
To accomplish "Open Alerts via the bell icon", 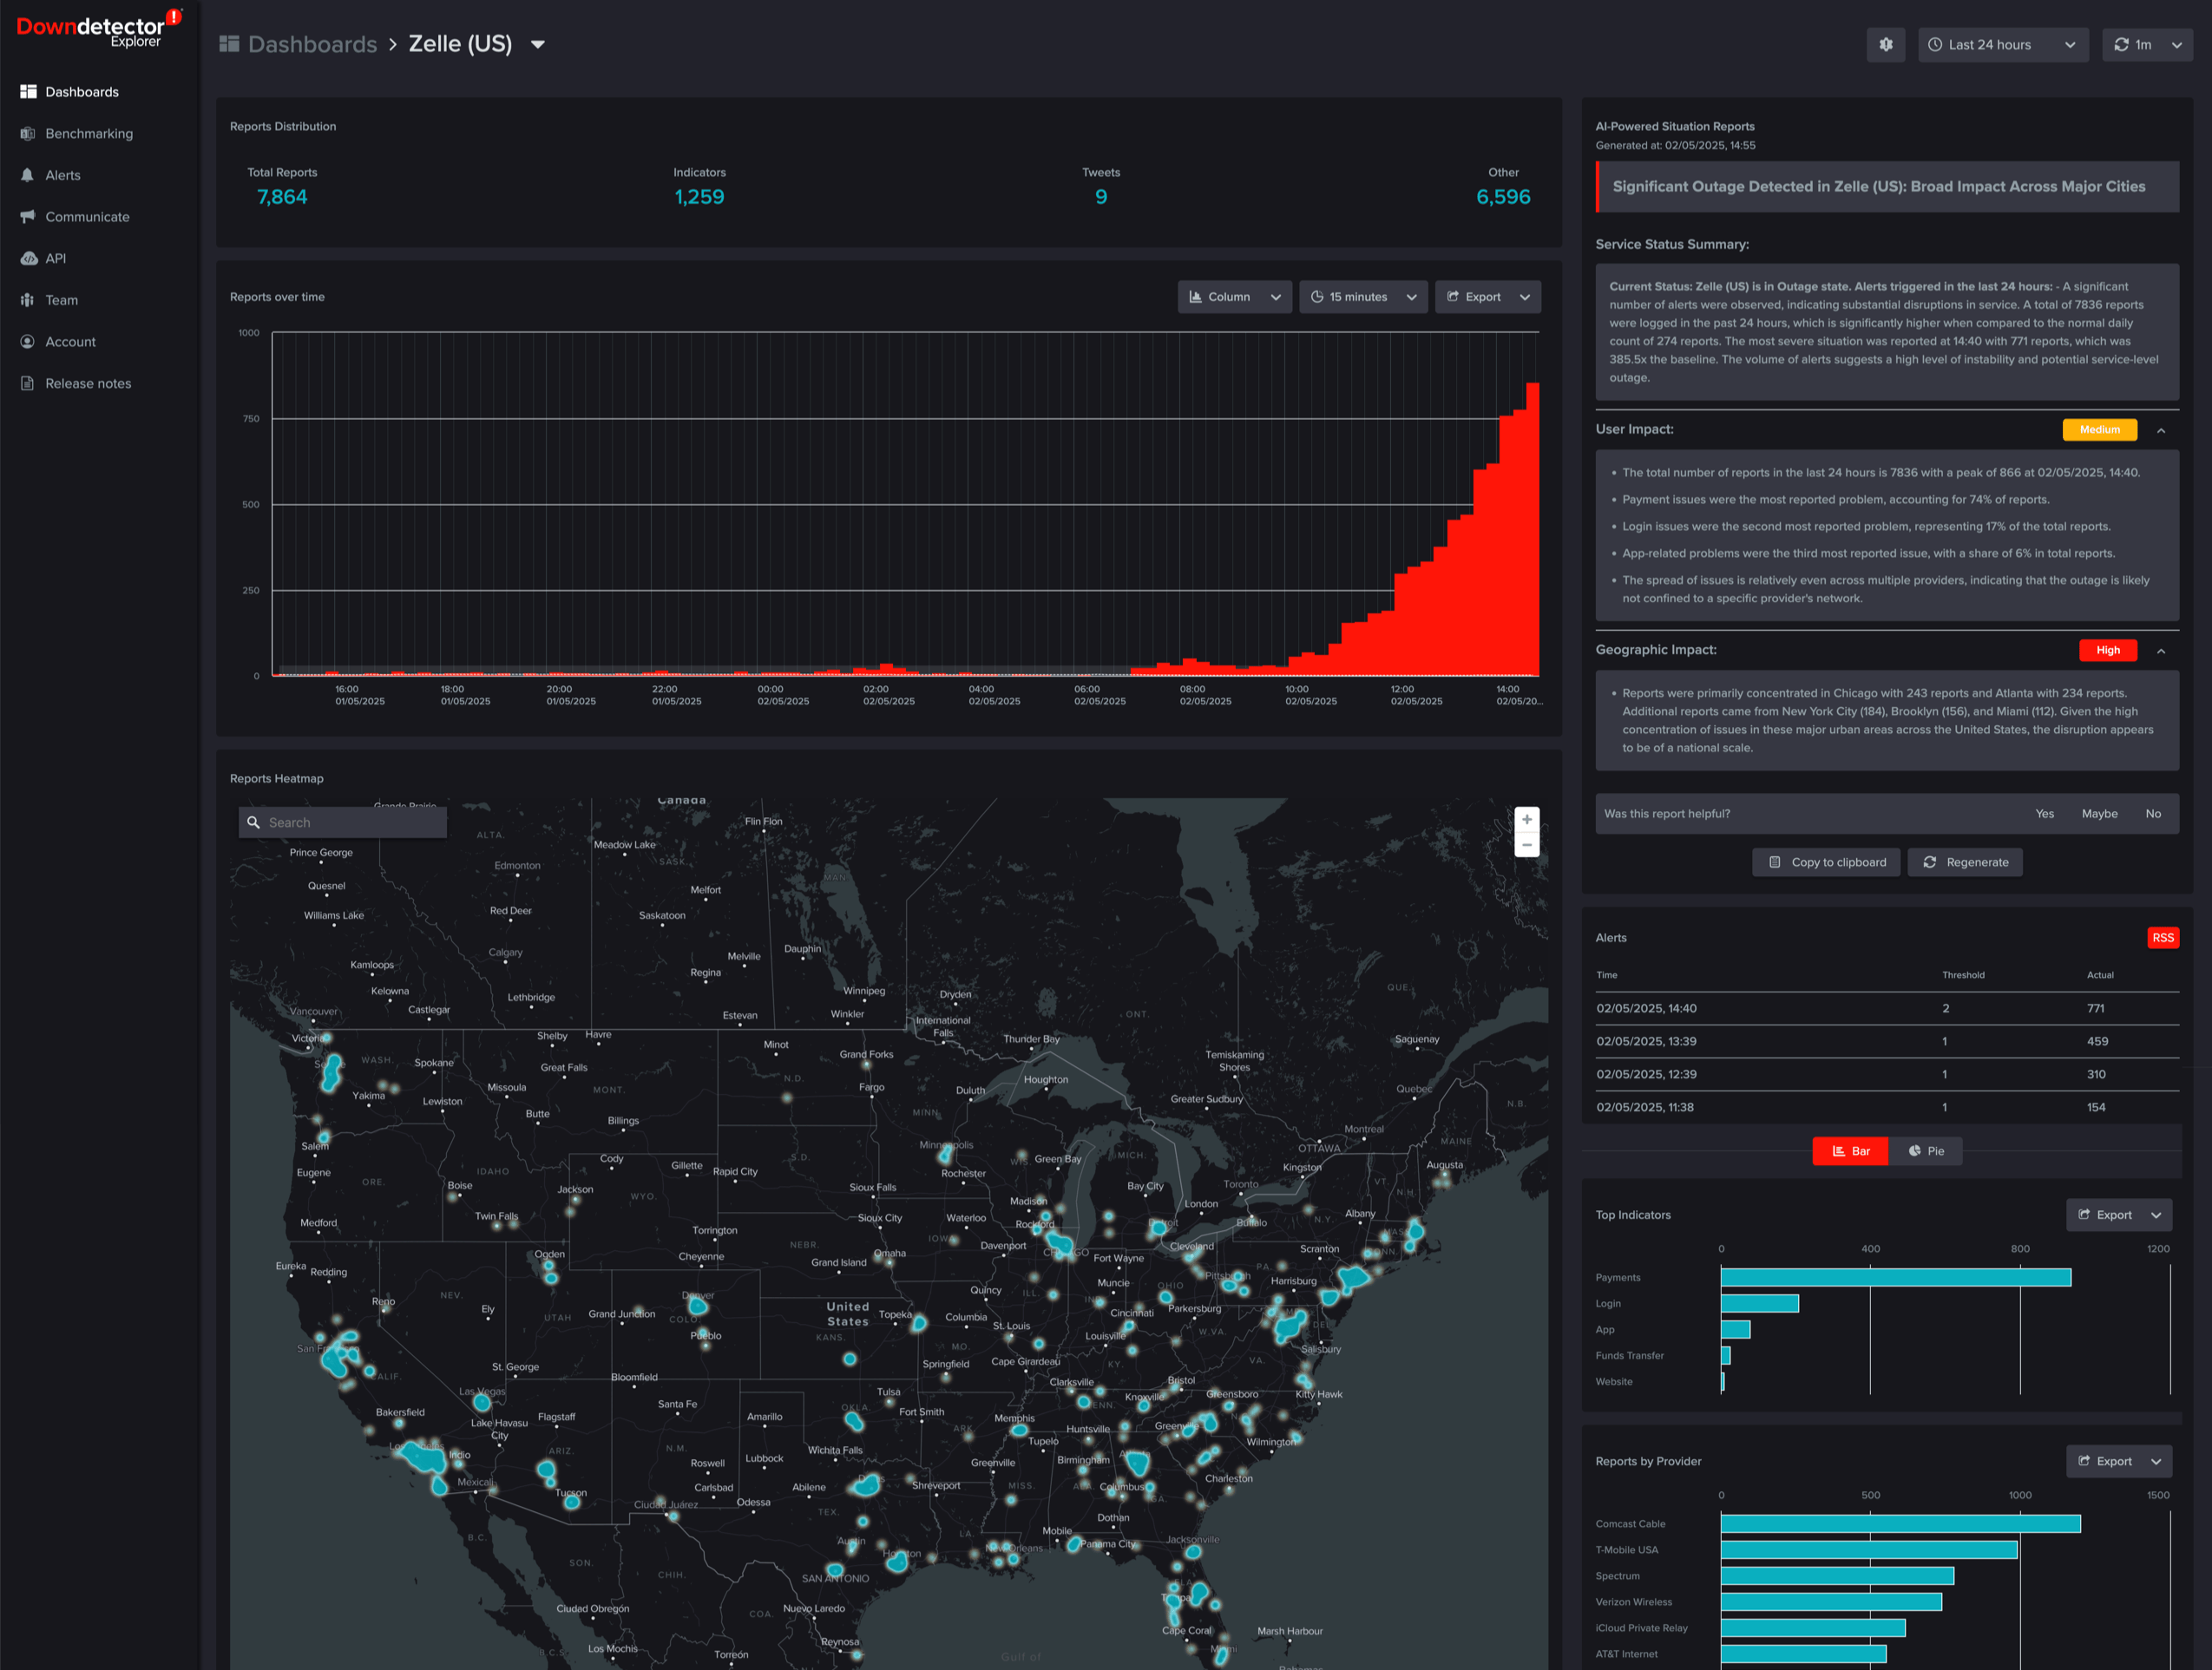I will pyautogui.click(x=28, y=175).
